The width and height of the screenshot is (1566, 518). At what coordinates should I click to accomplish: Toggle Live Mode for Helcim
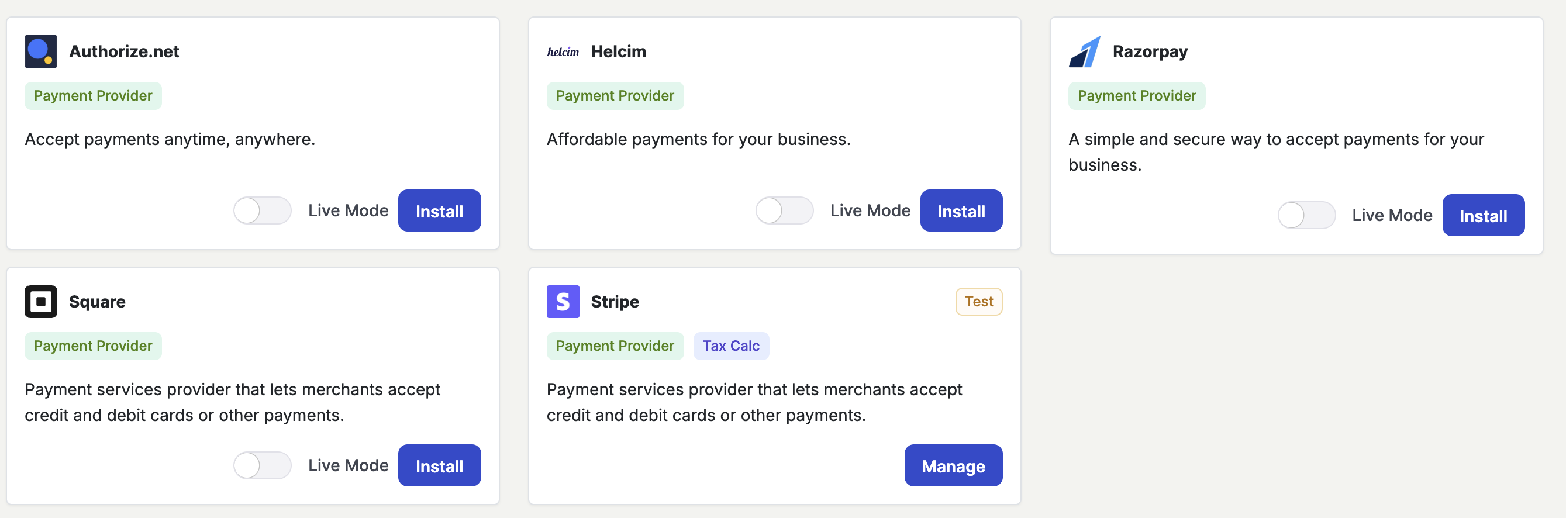(x=784, y=211)
